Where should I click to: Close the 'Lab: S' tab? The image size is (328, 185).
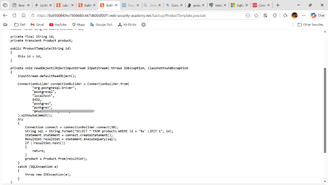click(73, 5)
